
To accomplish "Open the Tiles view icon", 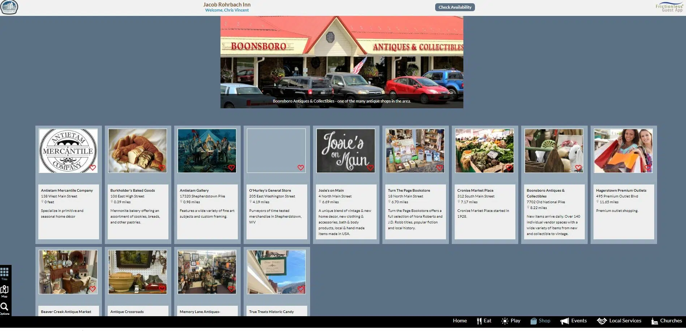I will tap(4, 272).
